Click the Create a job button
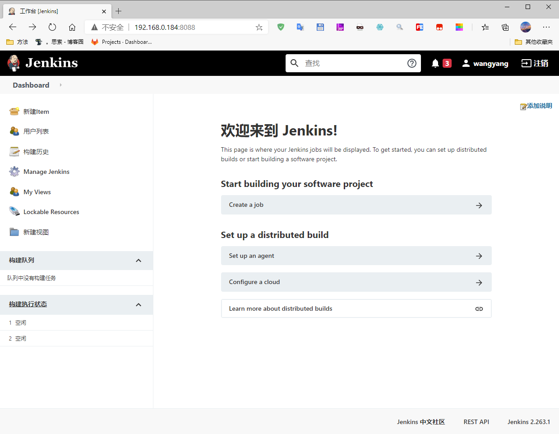This screenshot has width=559, height=434. click(356, 205)
